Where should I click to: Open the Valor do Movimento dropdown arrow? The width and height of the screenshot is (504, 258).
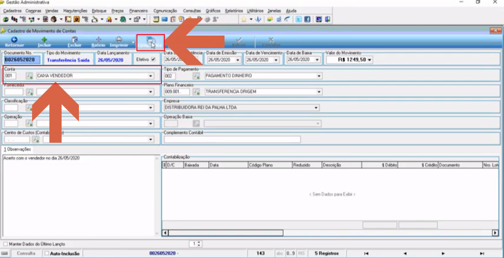click(x=370, y=59)
